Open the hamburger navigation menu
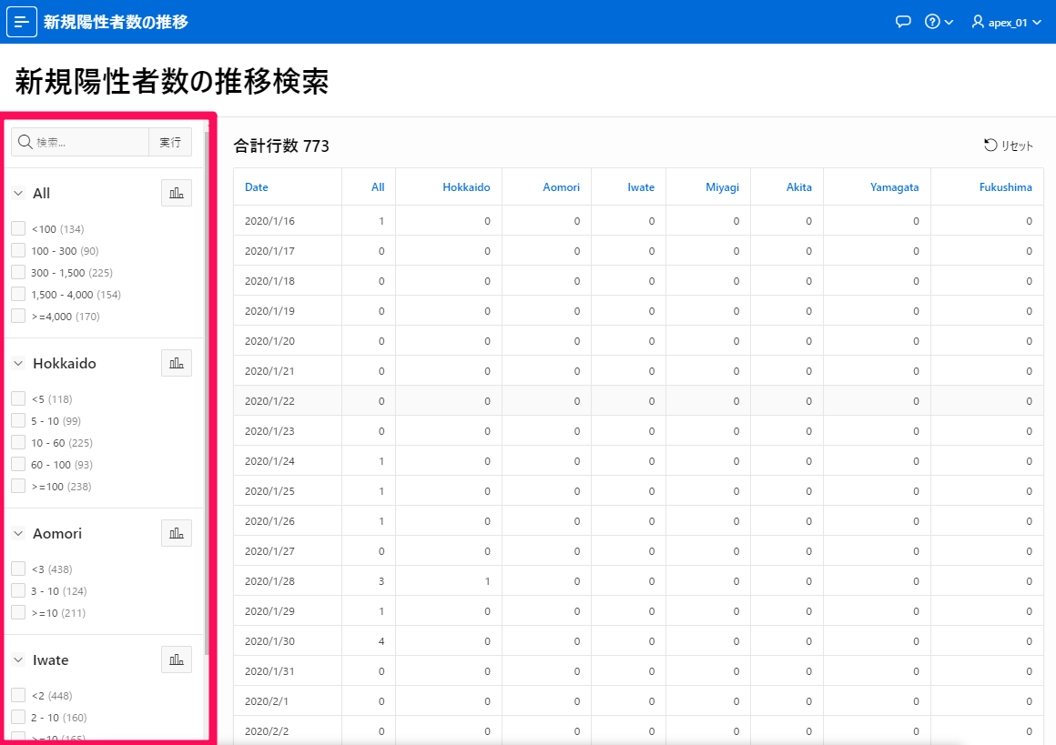1056x745 pixels. click(22, 22)
